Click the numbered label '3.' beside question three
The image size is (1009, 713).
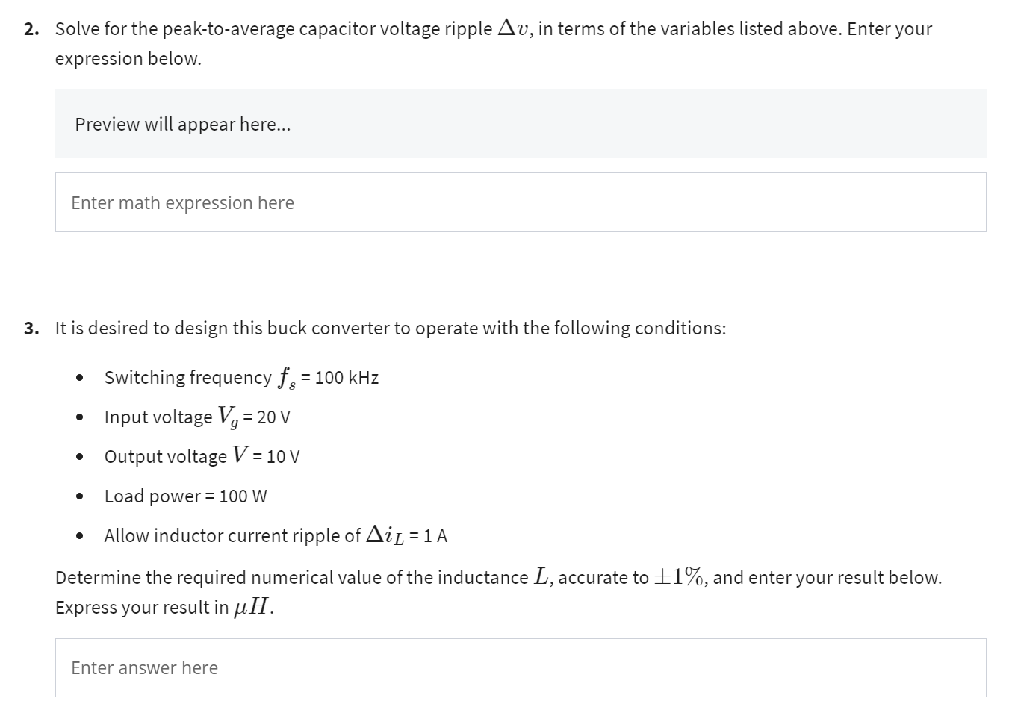[x=31, y=328]
